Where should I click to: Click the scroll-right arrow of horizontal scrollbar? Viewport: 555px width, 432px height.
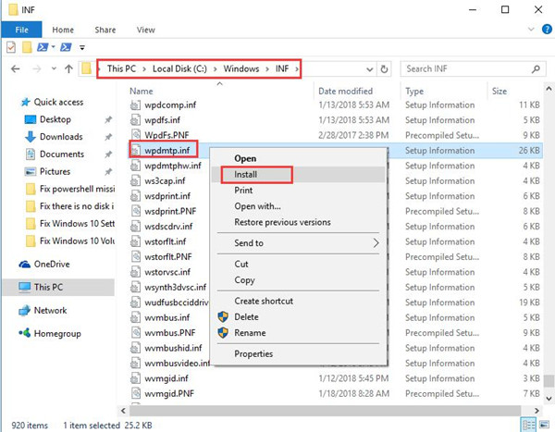[536, 411]
